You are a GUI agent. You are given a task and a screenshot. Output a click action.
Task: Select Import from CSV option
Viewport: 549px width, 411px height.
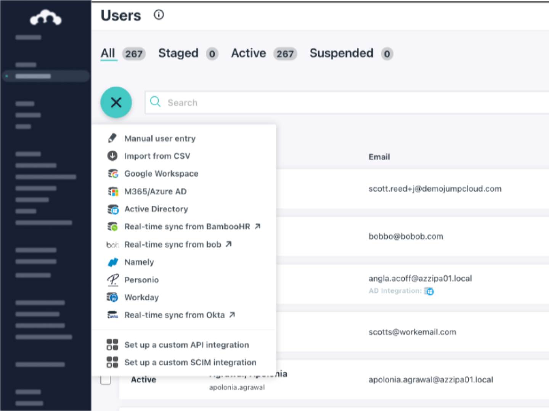pos(157,156)
